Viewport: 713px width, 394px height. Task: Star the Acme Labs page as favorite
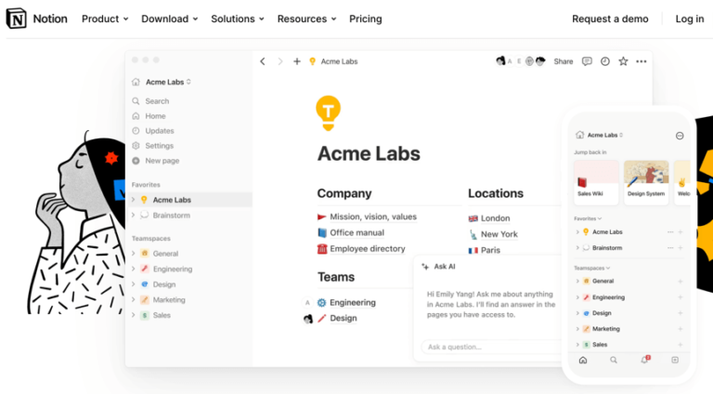point(623,61)
